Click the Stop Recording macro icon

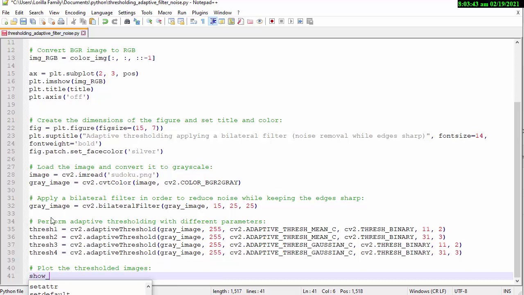tap(281, 21)
